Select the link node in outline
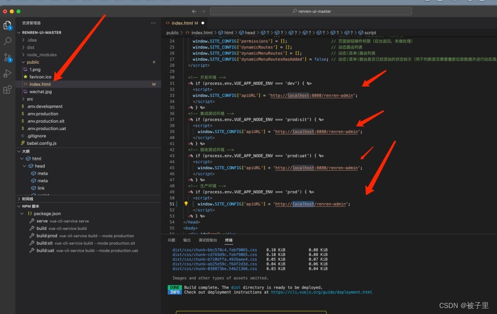The width and height of the screenshot is (497, 314). tap(41, 188)
